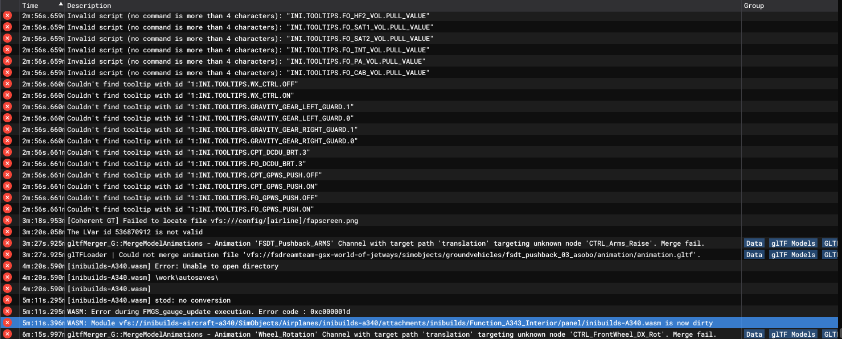
Task: Click error icon beside WX_CTRL.OFF tooltip message
Action: pos(7,84)
